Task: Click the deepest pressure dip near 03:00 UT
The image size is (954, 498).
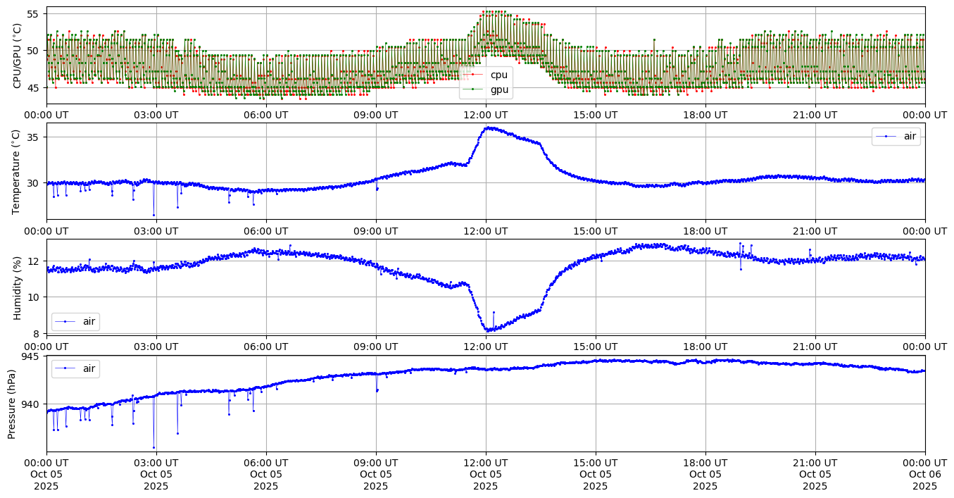Action: (153, 447)
